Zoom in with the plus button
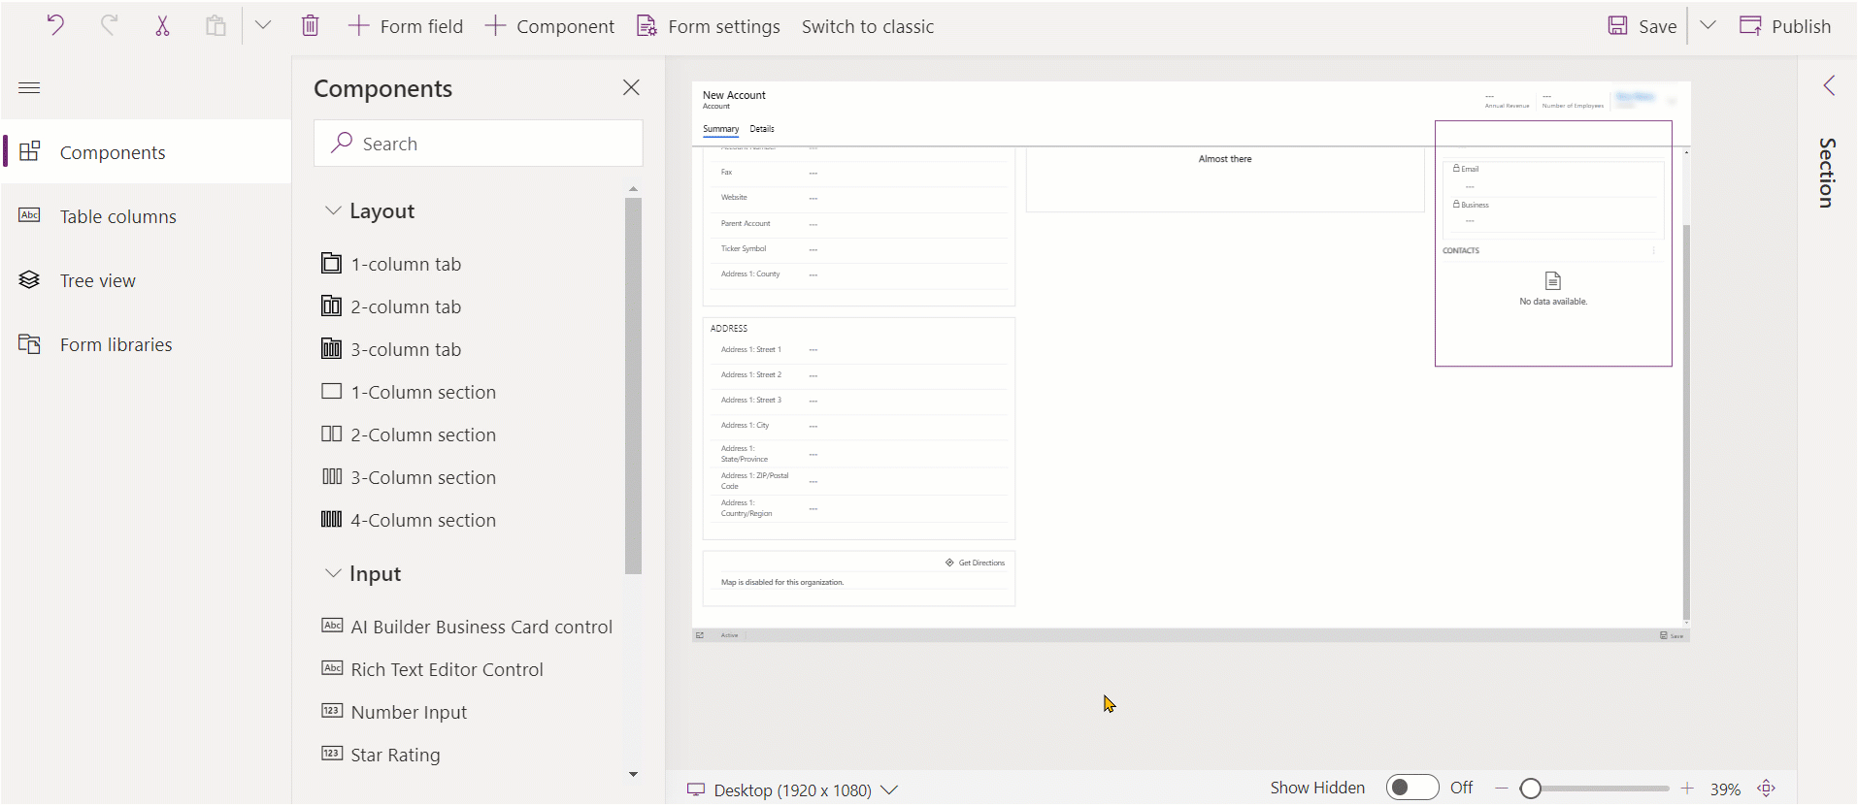 click(x=1687, y=789)
